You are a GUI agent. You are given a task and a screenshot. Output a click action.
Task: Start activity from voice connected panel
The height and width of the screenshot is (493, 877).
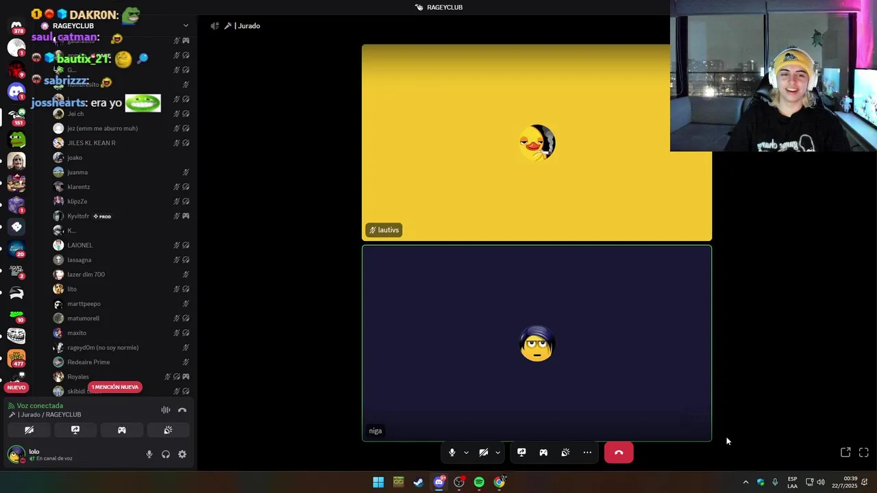point(122,430)
